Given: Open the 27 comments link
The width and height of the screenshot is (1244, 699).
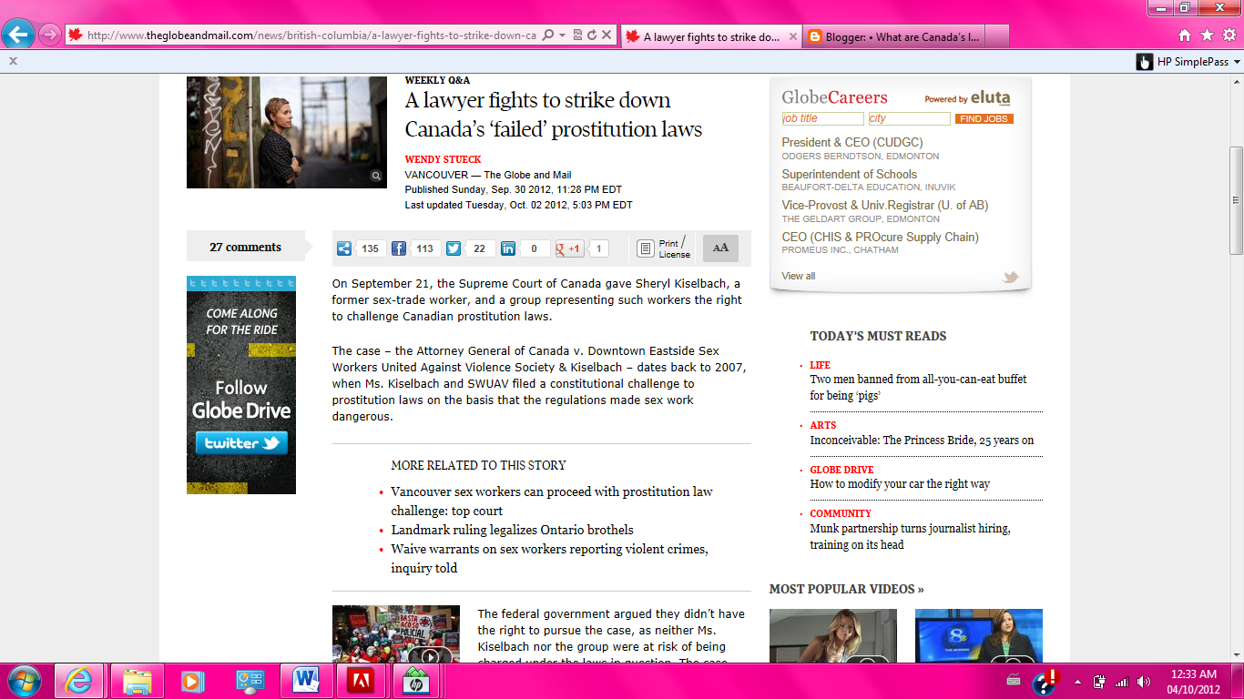Looking at the screenshot, I should (246, 247).
